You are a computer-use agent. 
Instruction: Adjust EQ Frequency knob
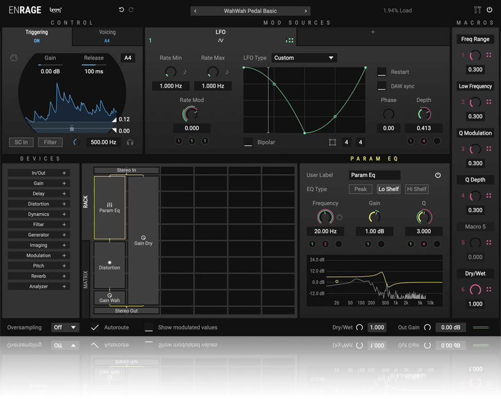325,217
